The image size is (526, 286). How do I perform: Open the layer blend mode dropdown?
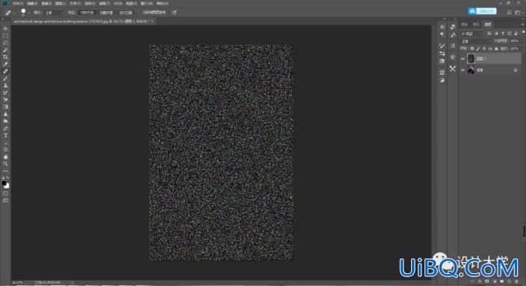[x=476, y=41]
